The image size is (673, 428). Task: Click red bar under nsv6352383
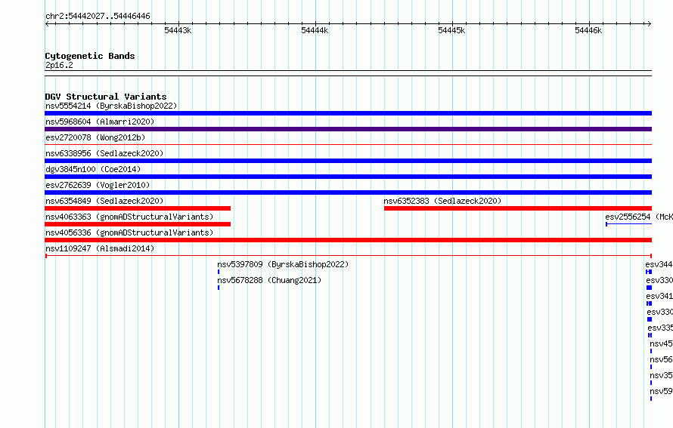tap(518, 208)
